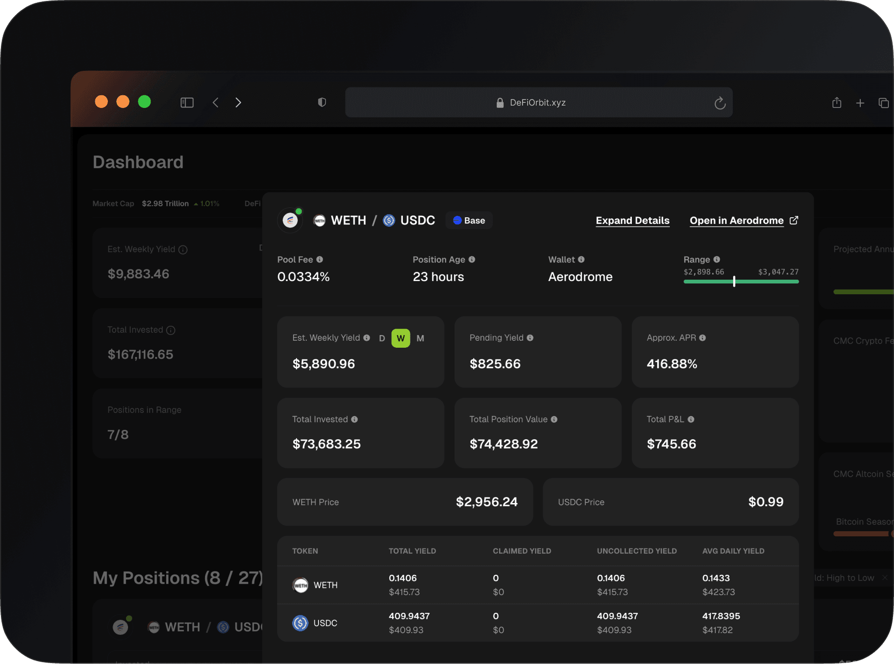Screen dimensions: 894x664
Task: Show Approx. APR info icon
Action: 703,338
